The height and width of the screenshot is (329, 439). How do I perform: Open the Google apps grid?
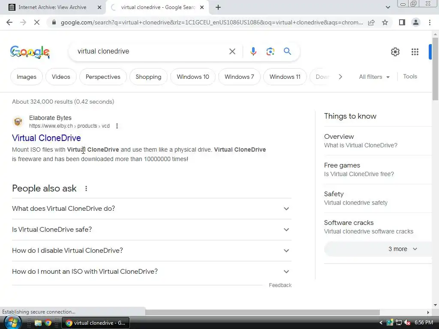point(415,52)
